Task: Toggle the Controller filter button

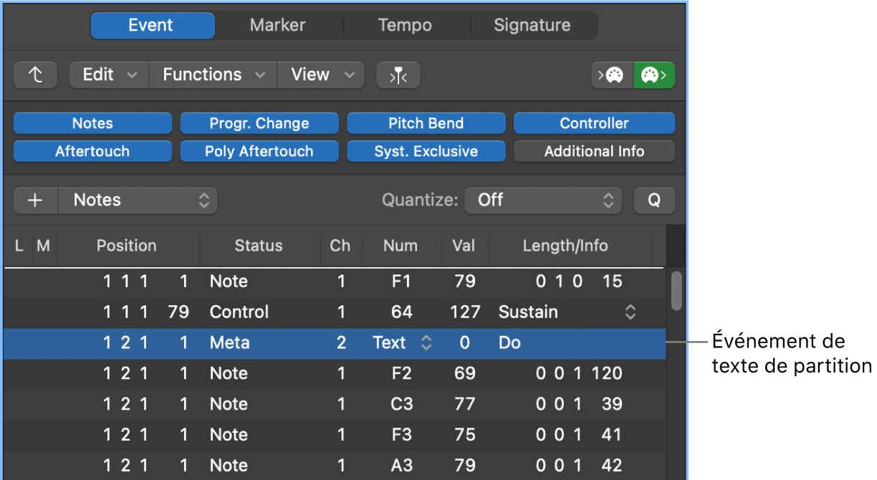Action: [x=595, y=123]
